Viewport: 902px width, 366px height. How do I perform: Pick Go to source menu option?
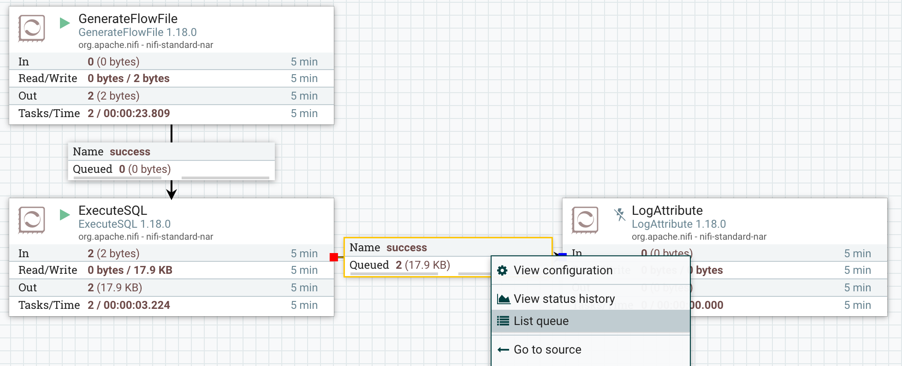547,350
